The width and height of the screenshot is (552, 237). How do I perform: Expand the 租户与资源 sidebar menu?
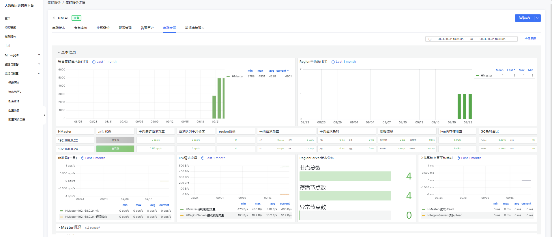(39, 55)
